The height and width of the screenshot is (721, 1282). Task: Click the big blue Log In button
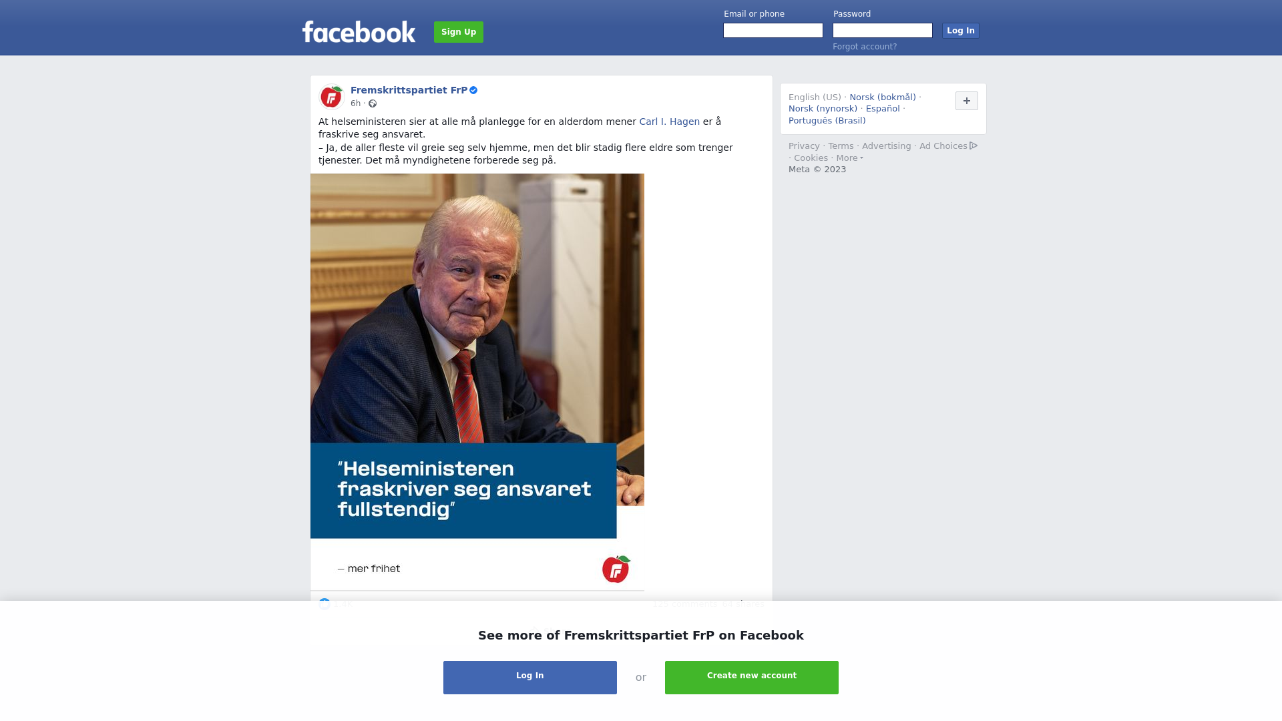click(x=530, y=678)
